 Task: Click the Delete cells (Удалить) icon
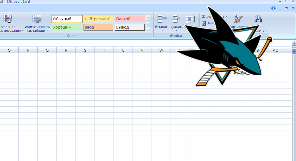tap(177, 19)
